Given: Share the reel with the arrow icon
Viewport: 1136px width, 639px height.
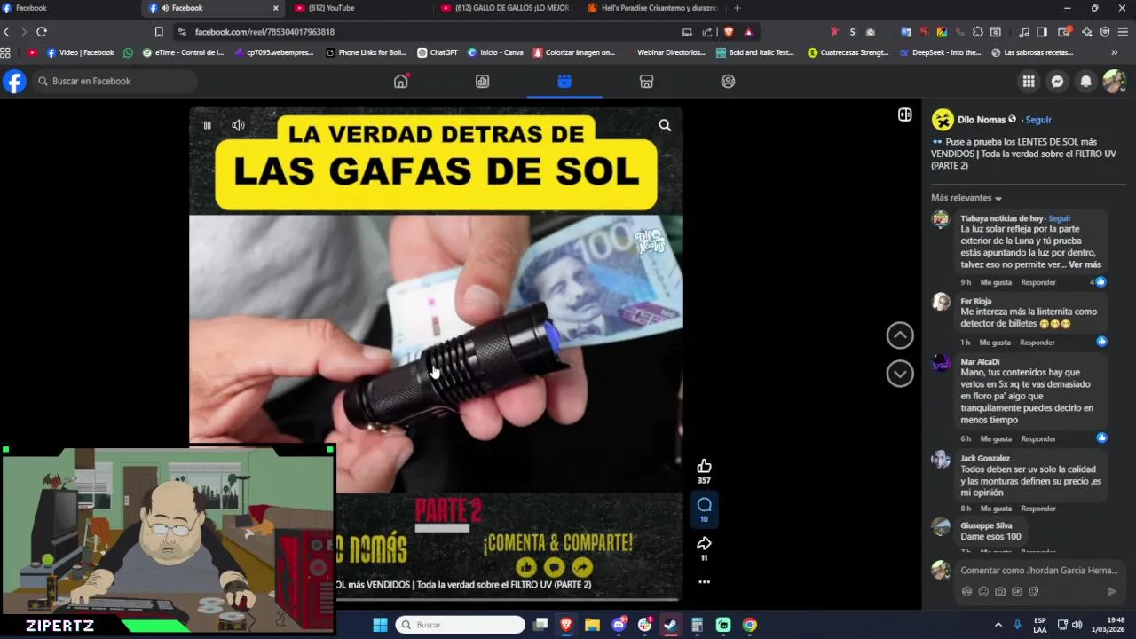Looking at the screenshot, I should [x=704, y=543].
